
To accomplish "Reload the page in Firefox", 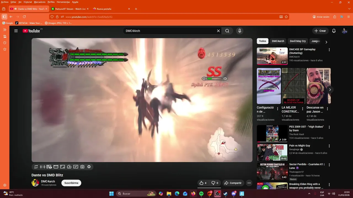I will point(24,17).
